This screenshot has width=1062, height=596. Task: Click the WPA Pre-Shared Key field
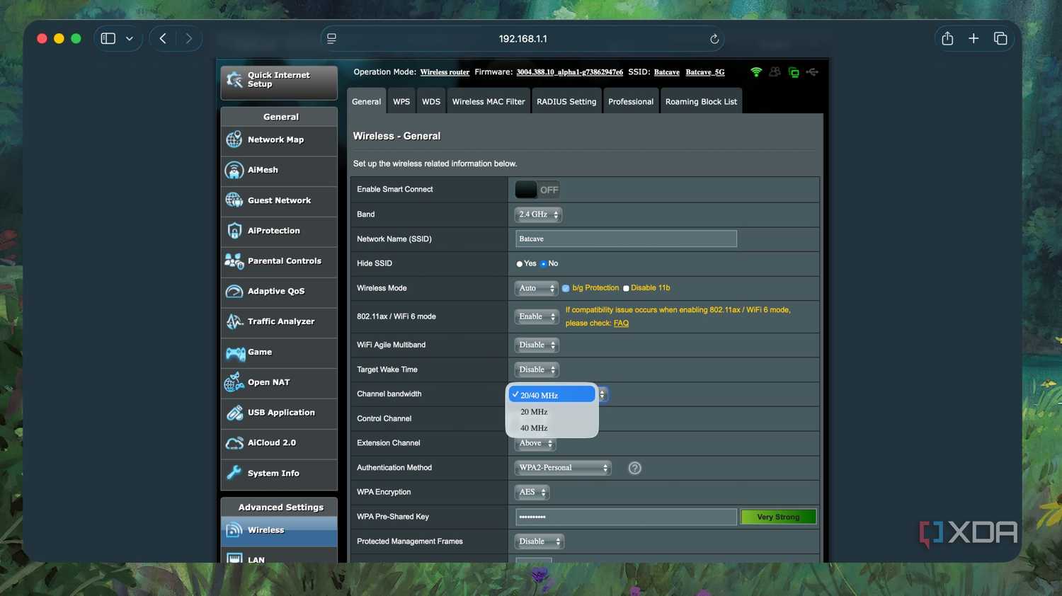626,517
